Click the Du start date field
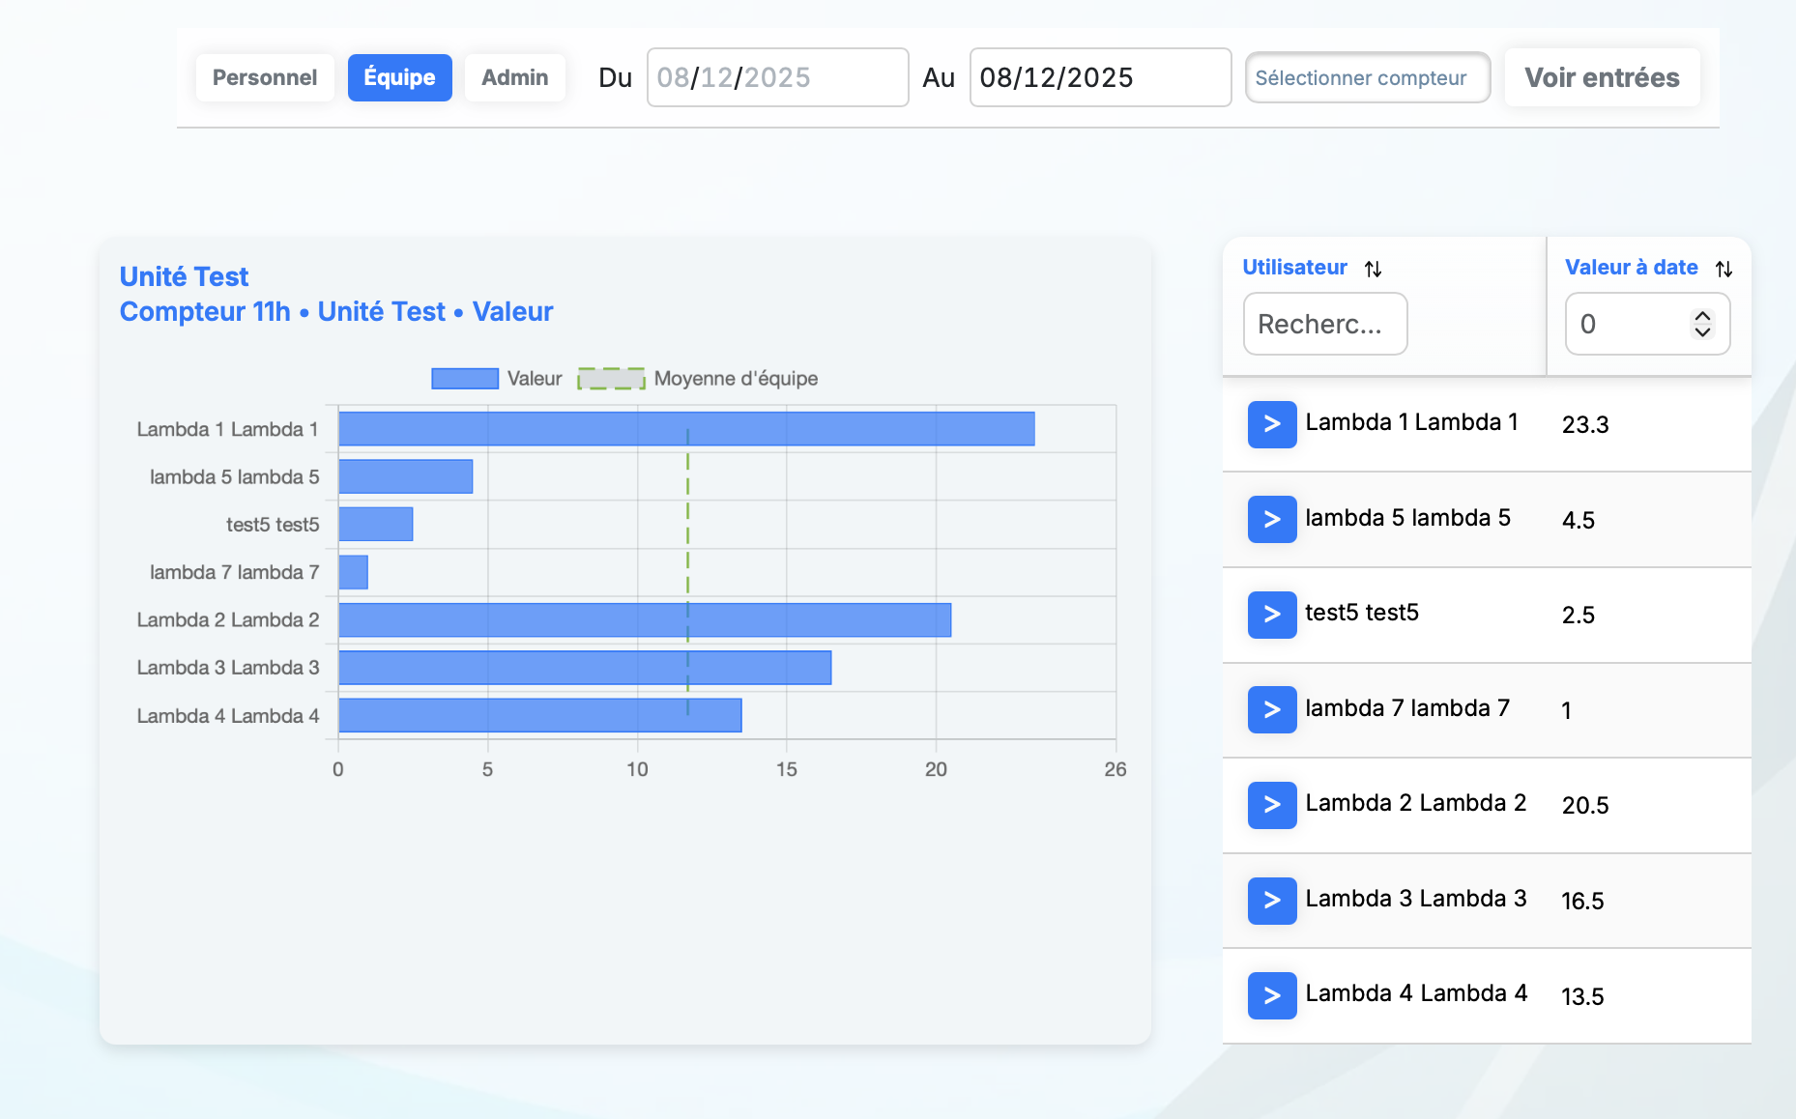The width and height of the screenshot is (1796, 1119). [777, 77]
